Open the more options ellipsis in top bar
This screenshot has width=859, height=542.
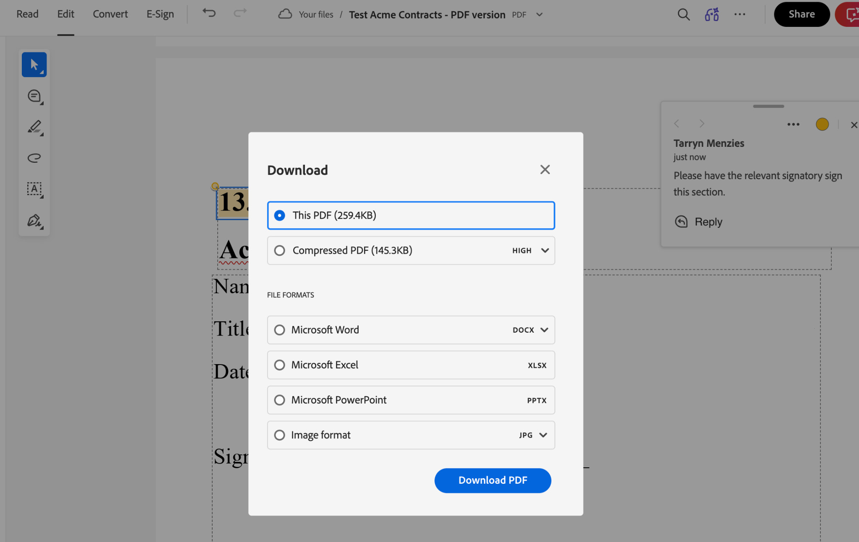tap(740, 14)
